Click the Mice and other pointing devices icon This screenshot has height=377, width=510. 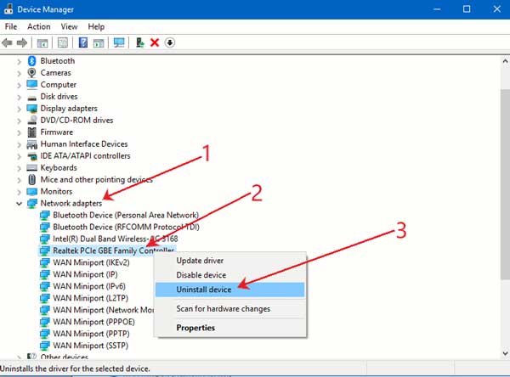[x=32, y=179]
